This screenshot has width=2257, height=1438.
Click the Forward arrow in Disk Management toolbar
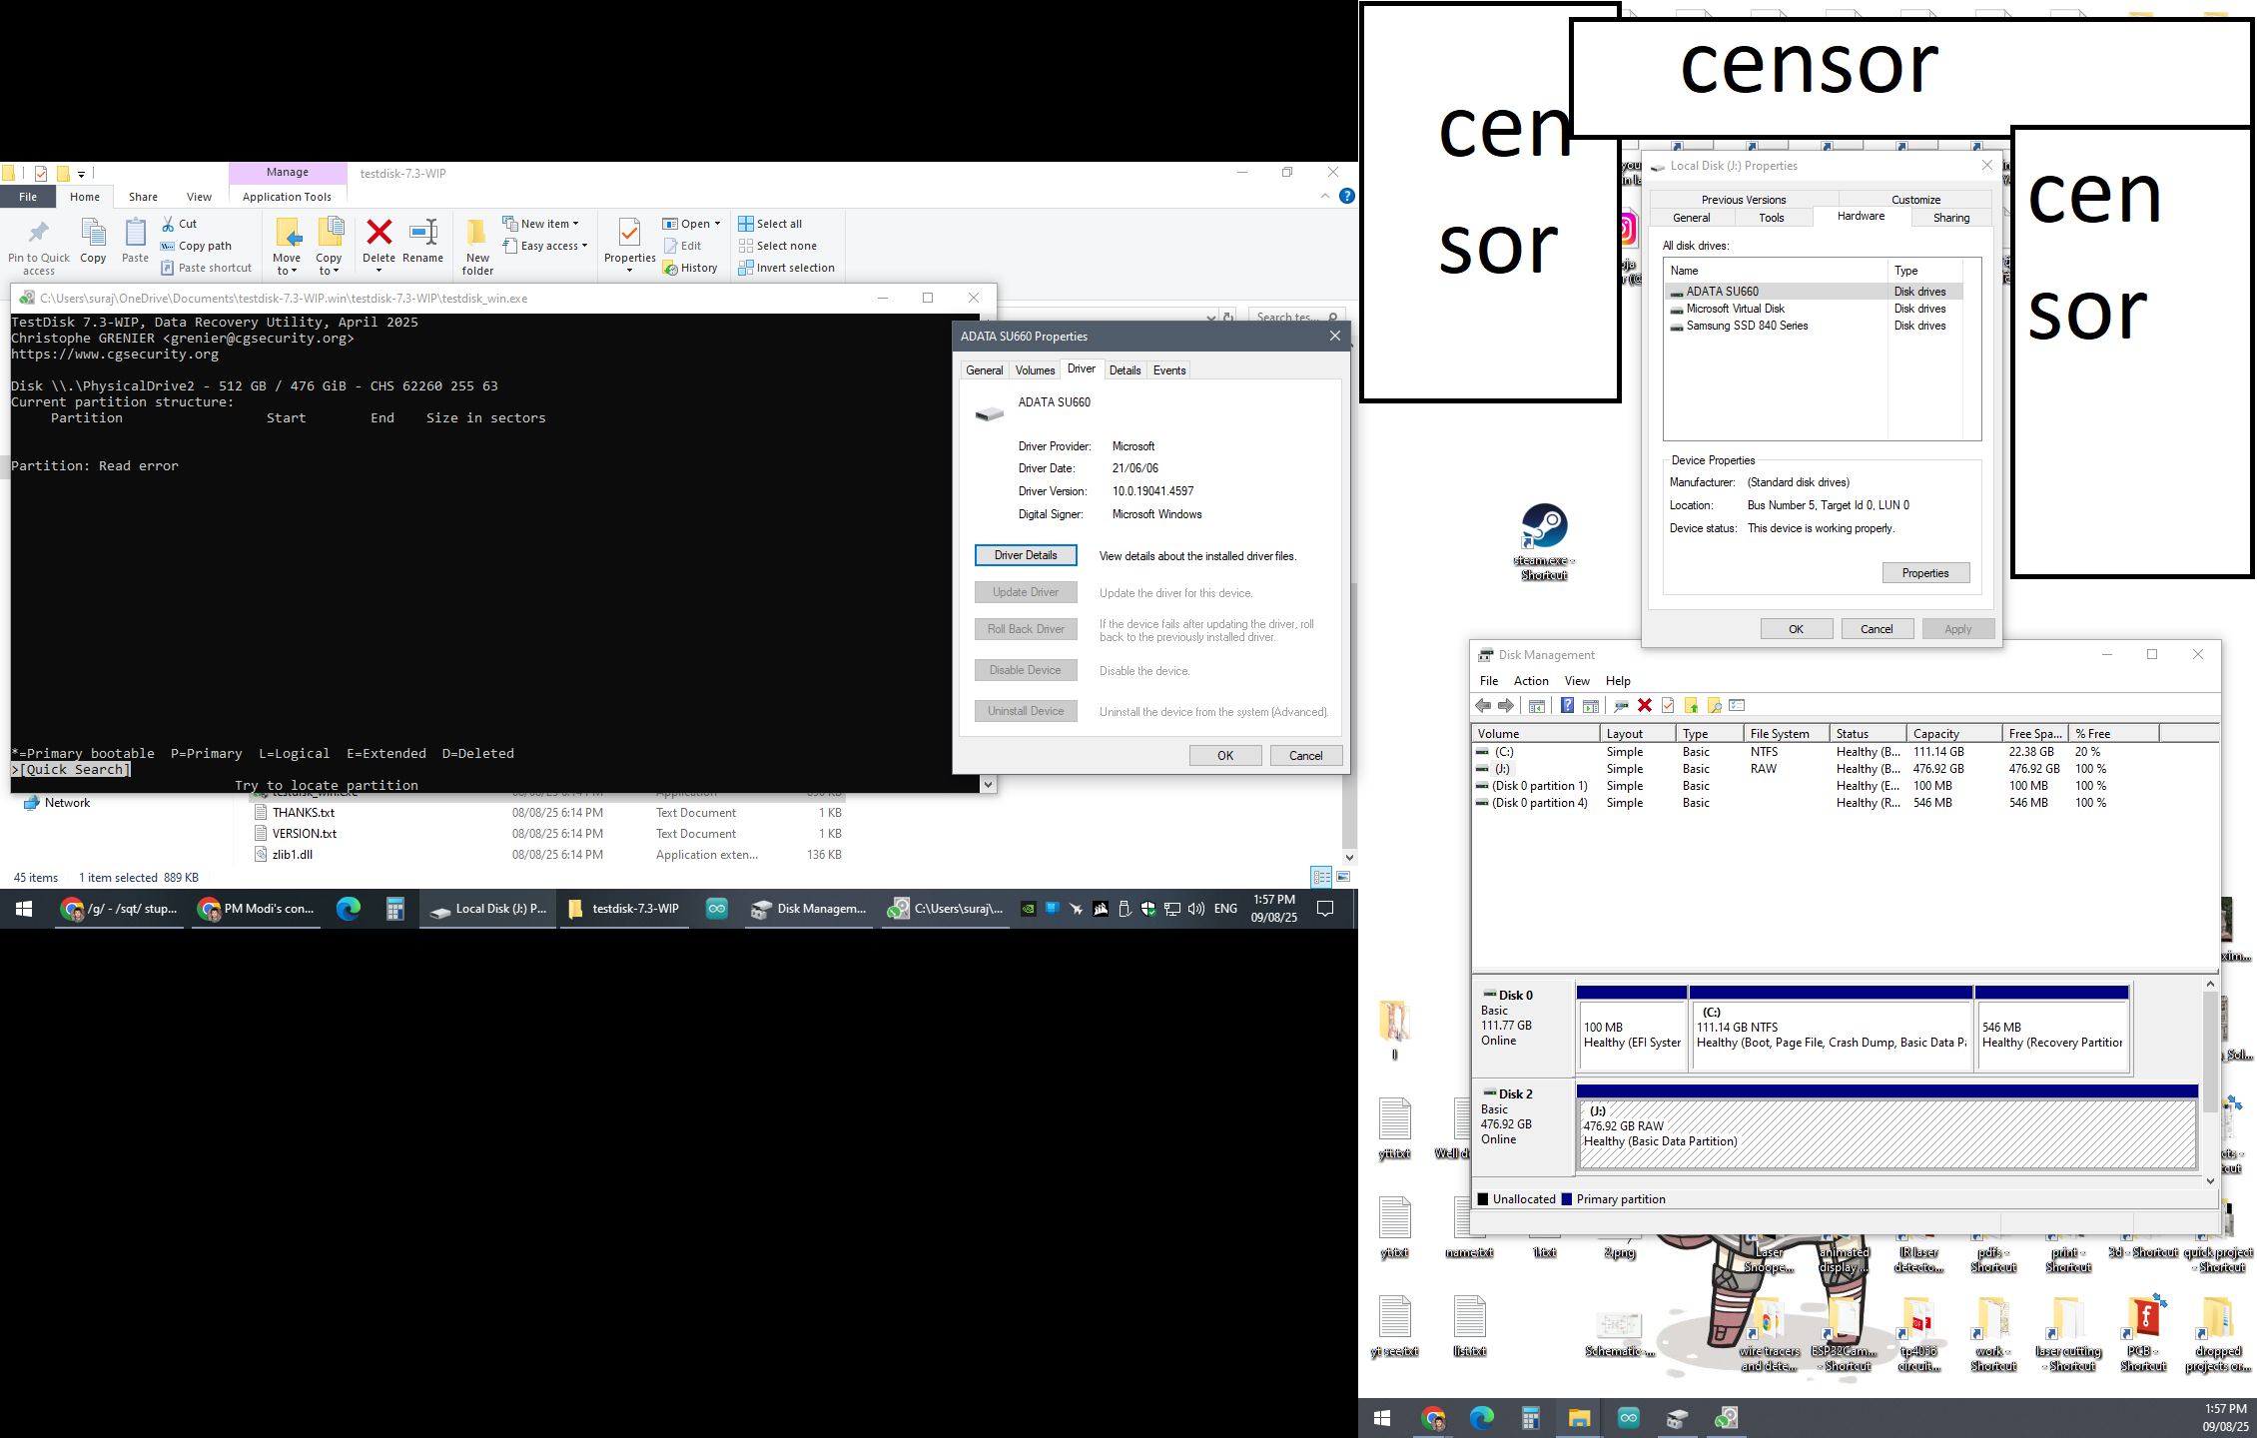click(x=1506, y=706)
